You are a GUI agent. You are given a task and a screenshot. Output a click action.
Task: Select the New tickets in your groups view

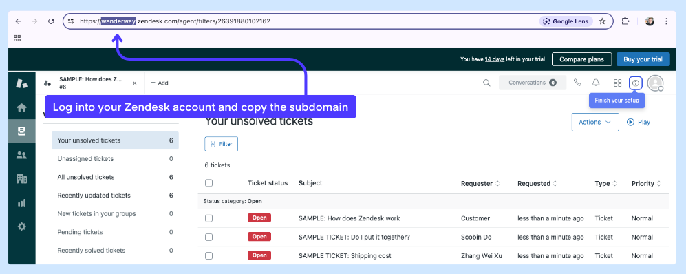click(x=115, y=214)
